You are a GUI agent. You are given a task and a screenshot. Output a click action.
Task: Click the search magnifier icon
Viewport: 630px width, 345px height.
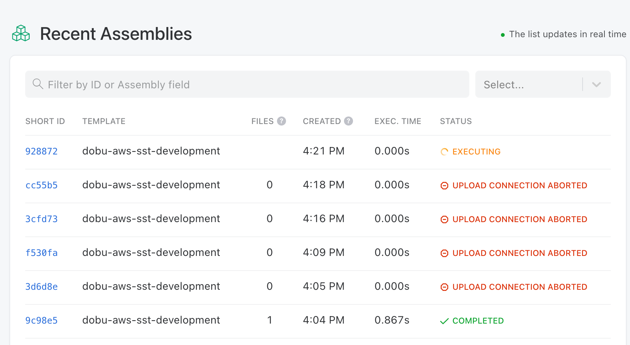(38, 84)
